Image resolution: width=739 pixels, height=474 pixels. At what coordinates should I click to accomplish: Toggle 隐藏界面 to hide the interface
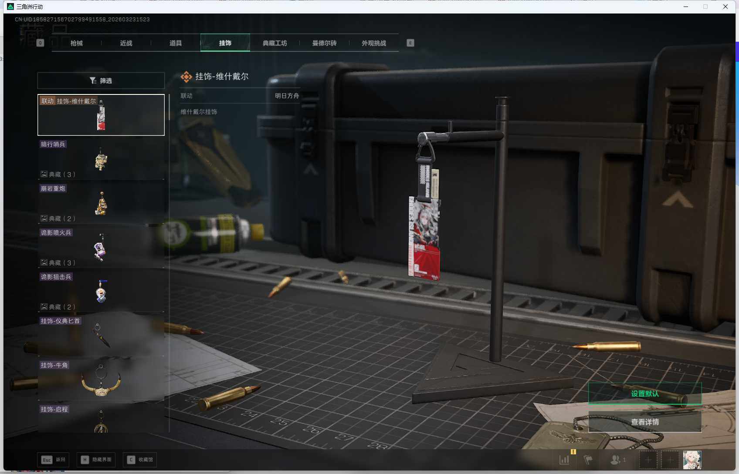click(x=96, y=460)
